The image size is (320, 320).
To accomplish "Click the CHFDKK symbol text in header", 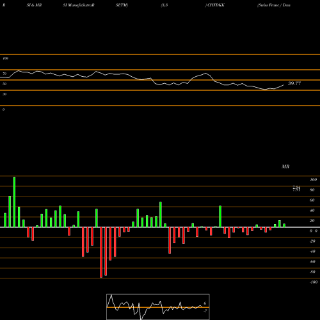I will (216, 5).
